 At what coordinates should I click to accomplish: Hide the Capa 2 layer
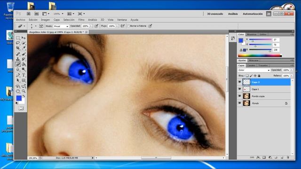[x=239, y=82]
